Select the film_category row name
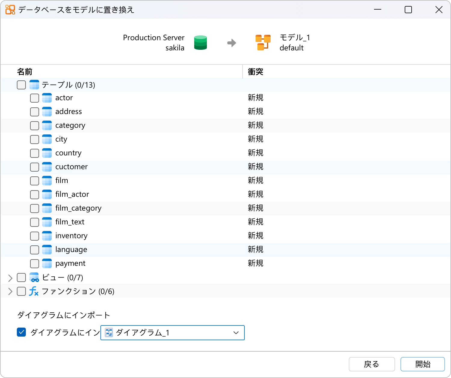The height and width of the screenshot is (378, 451). (x=78, y=208)
